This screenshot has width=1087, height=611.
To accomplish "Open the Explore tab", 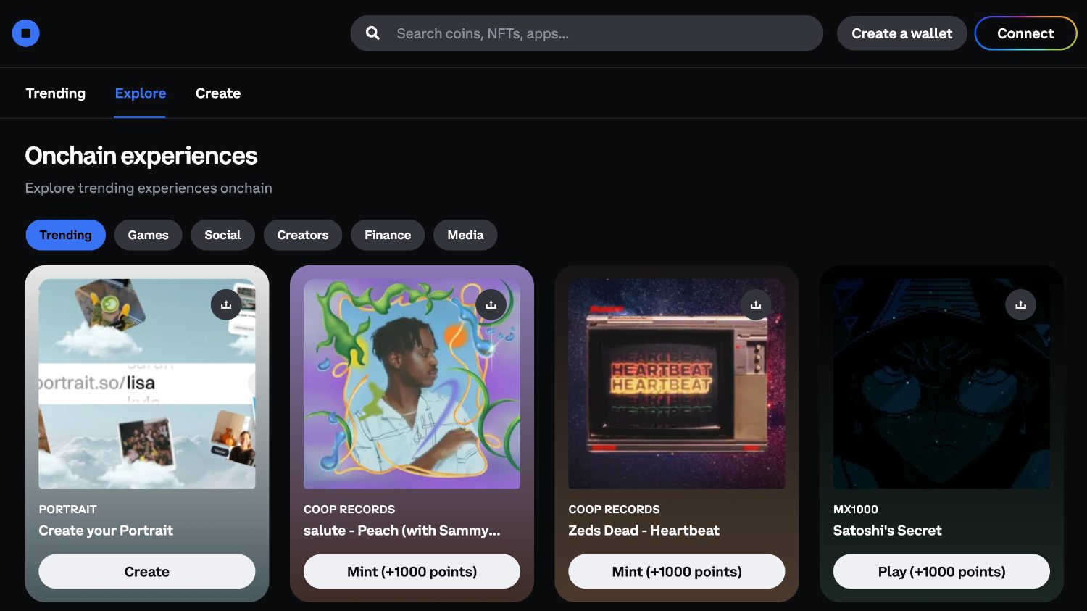I will (141, 93).
